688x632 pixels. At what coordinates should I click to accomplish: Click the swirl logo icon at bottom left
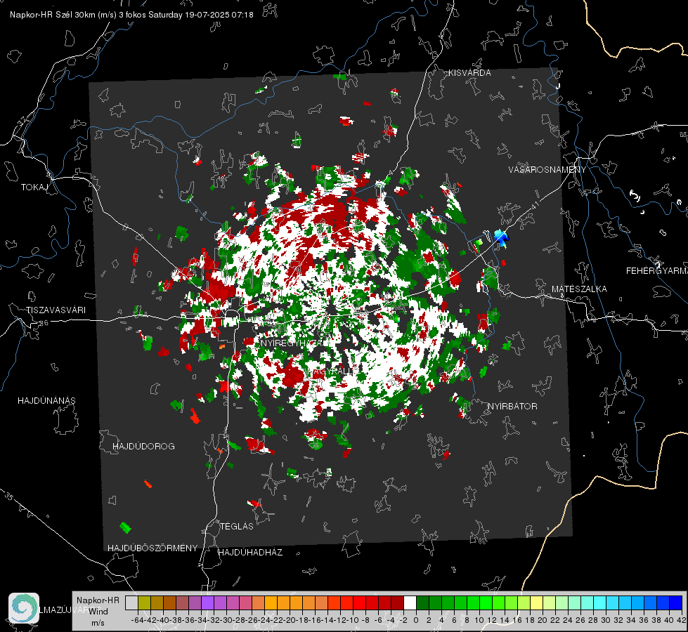pyautogui.click(x=24, y=608)
